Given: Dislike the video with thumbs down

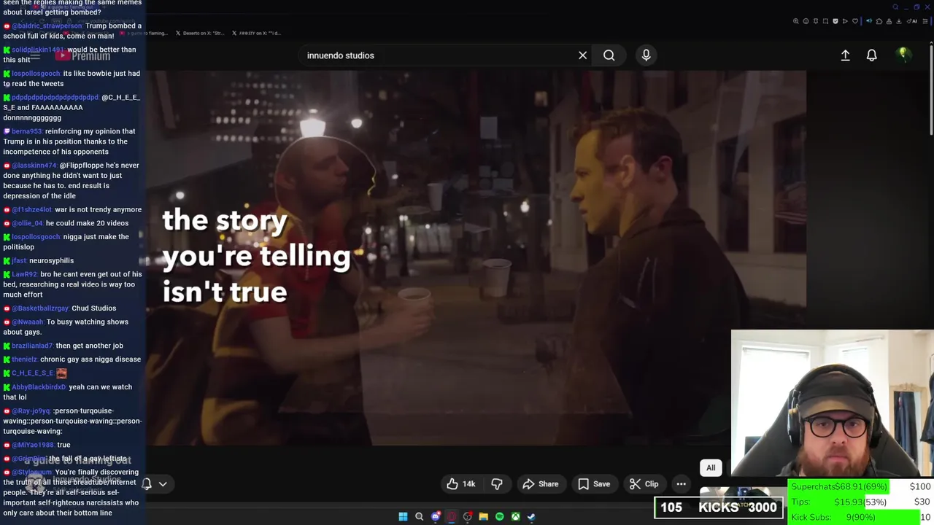Looking at the screenshot, I should point(497,483).
